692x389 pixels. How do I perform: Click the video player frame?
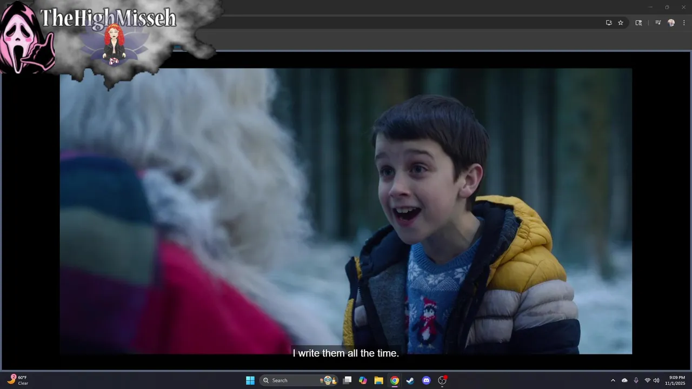click(x=346, y=211)
